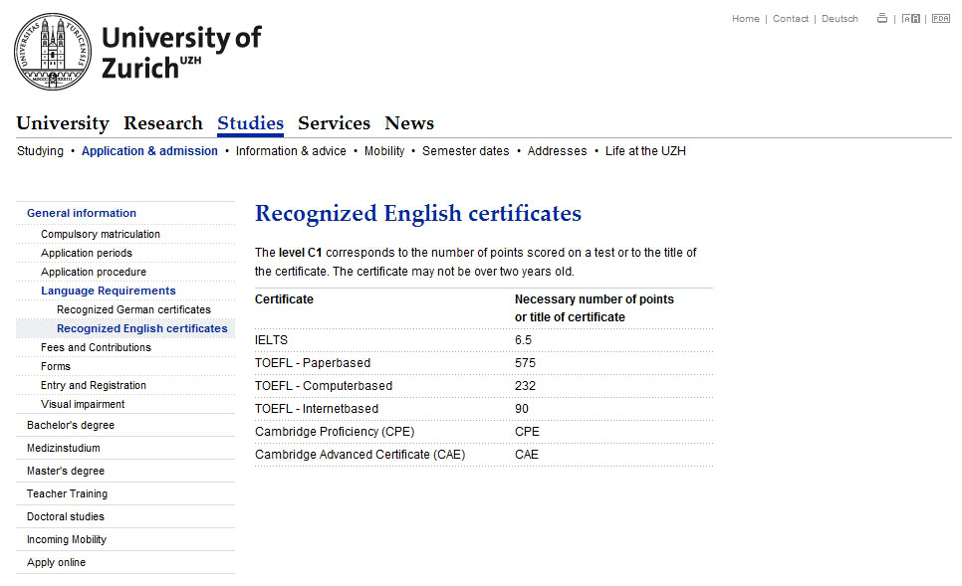Image resolution: width=962 pixels, height=586 pixels.
Task: Open the University main tab
Action: [x=63, y=123]
